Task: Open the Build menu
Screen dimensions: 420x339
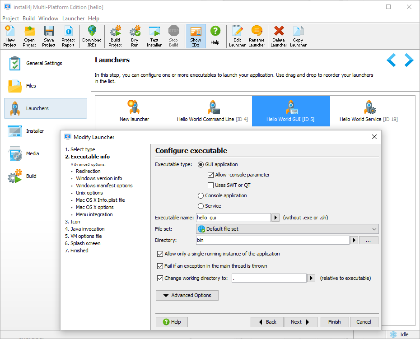Action: click(28, 19)
